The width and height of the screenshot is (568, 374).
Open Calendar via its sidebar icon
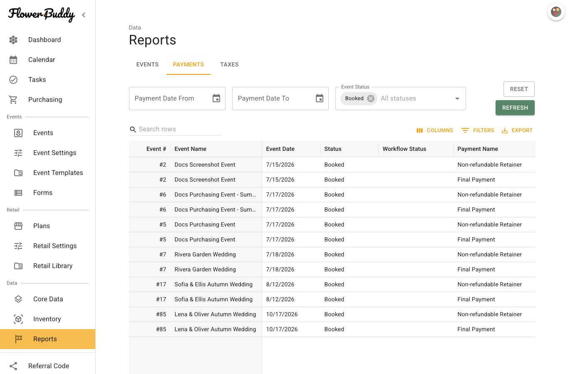[13, 60]
